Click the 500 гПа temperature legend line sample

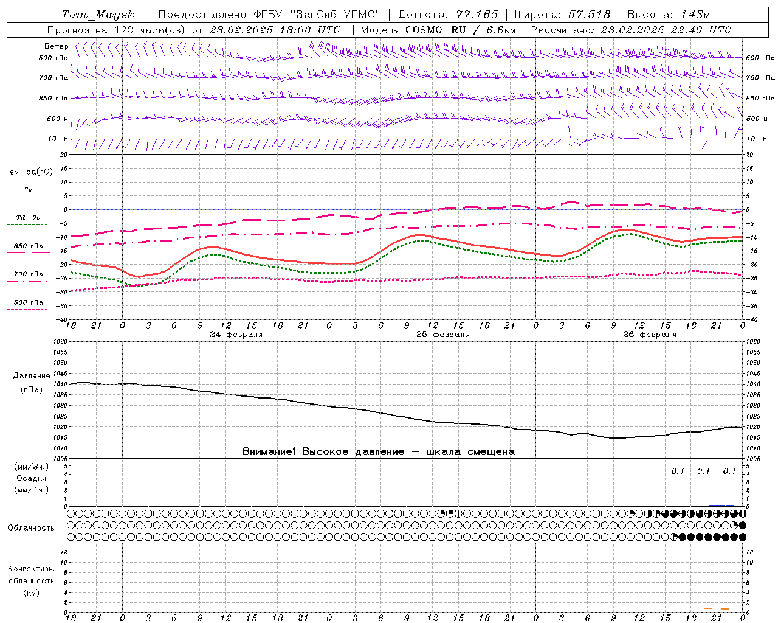pos(27,308)
